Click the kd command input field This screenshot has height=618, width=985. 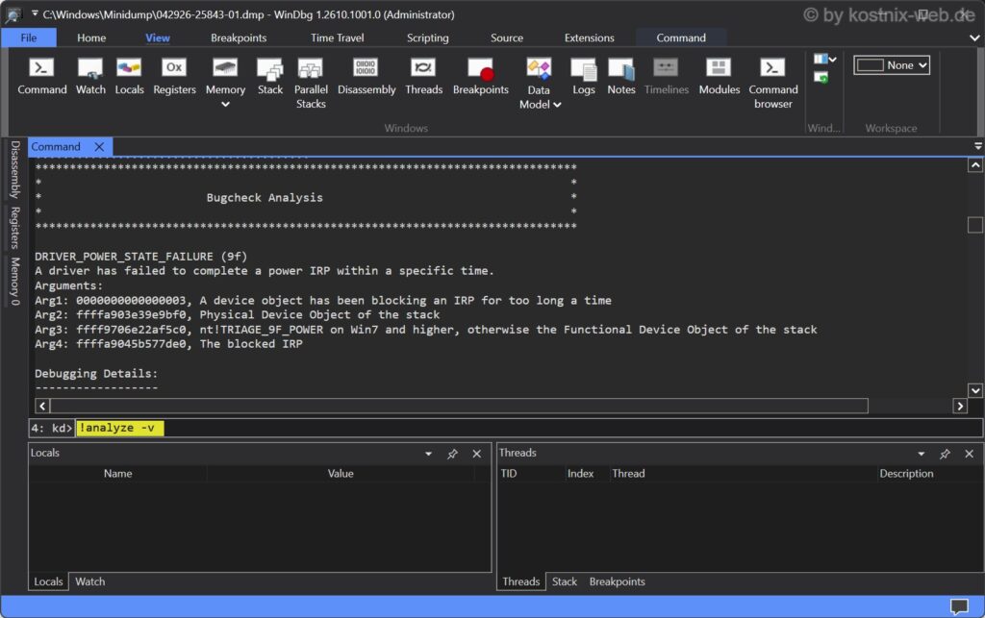click(528, 428)
